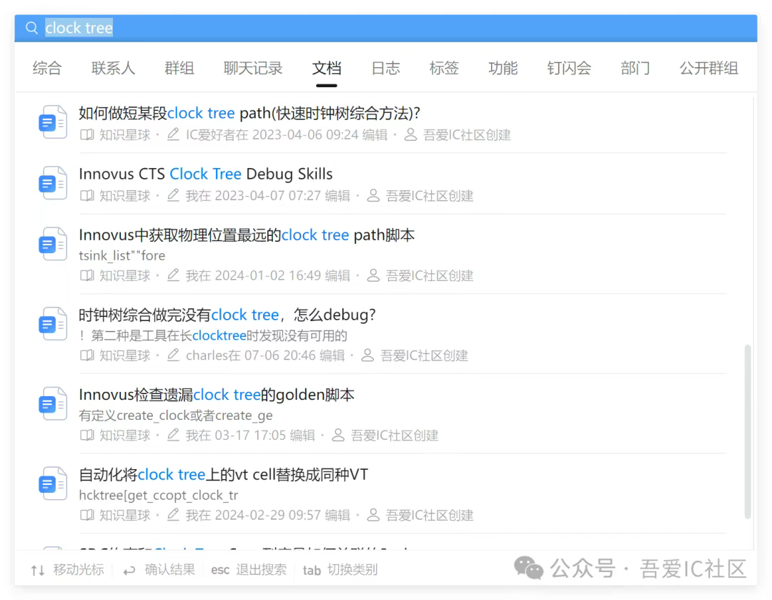The image size is (772, 600).
Task: Select the 文档 tab
Action: [327, 68]
